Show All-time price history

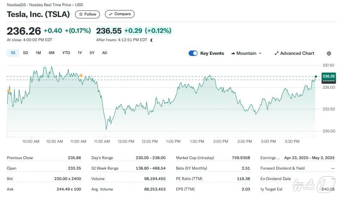[x=105, y=53]
